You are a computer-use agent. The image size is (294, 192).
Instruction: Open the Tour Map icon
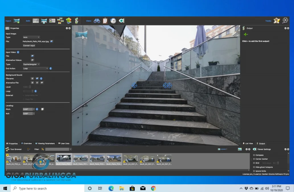click(x=69, y=21)
